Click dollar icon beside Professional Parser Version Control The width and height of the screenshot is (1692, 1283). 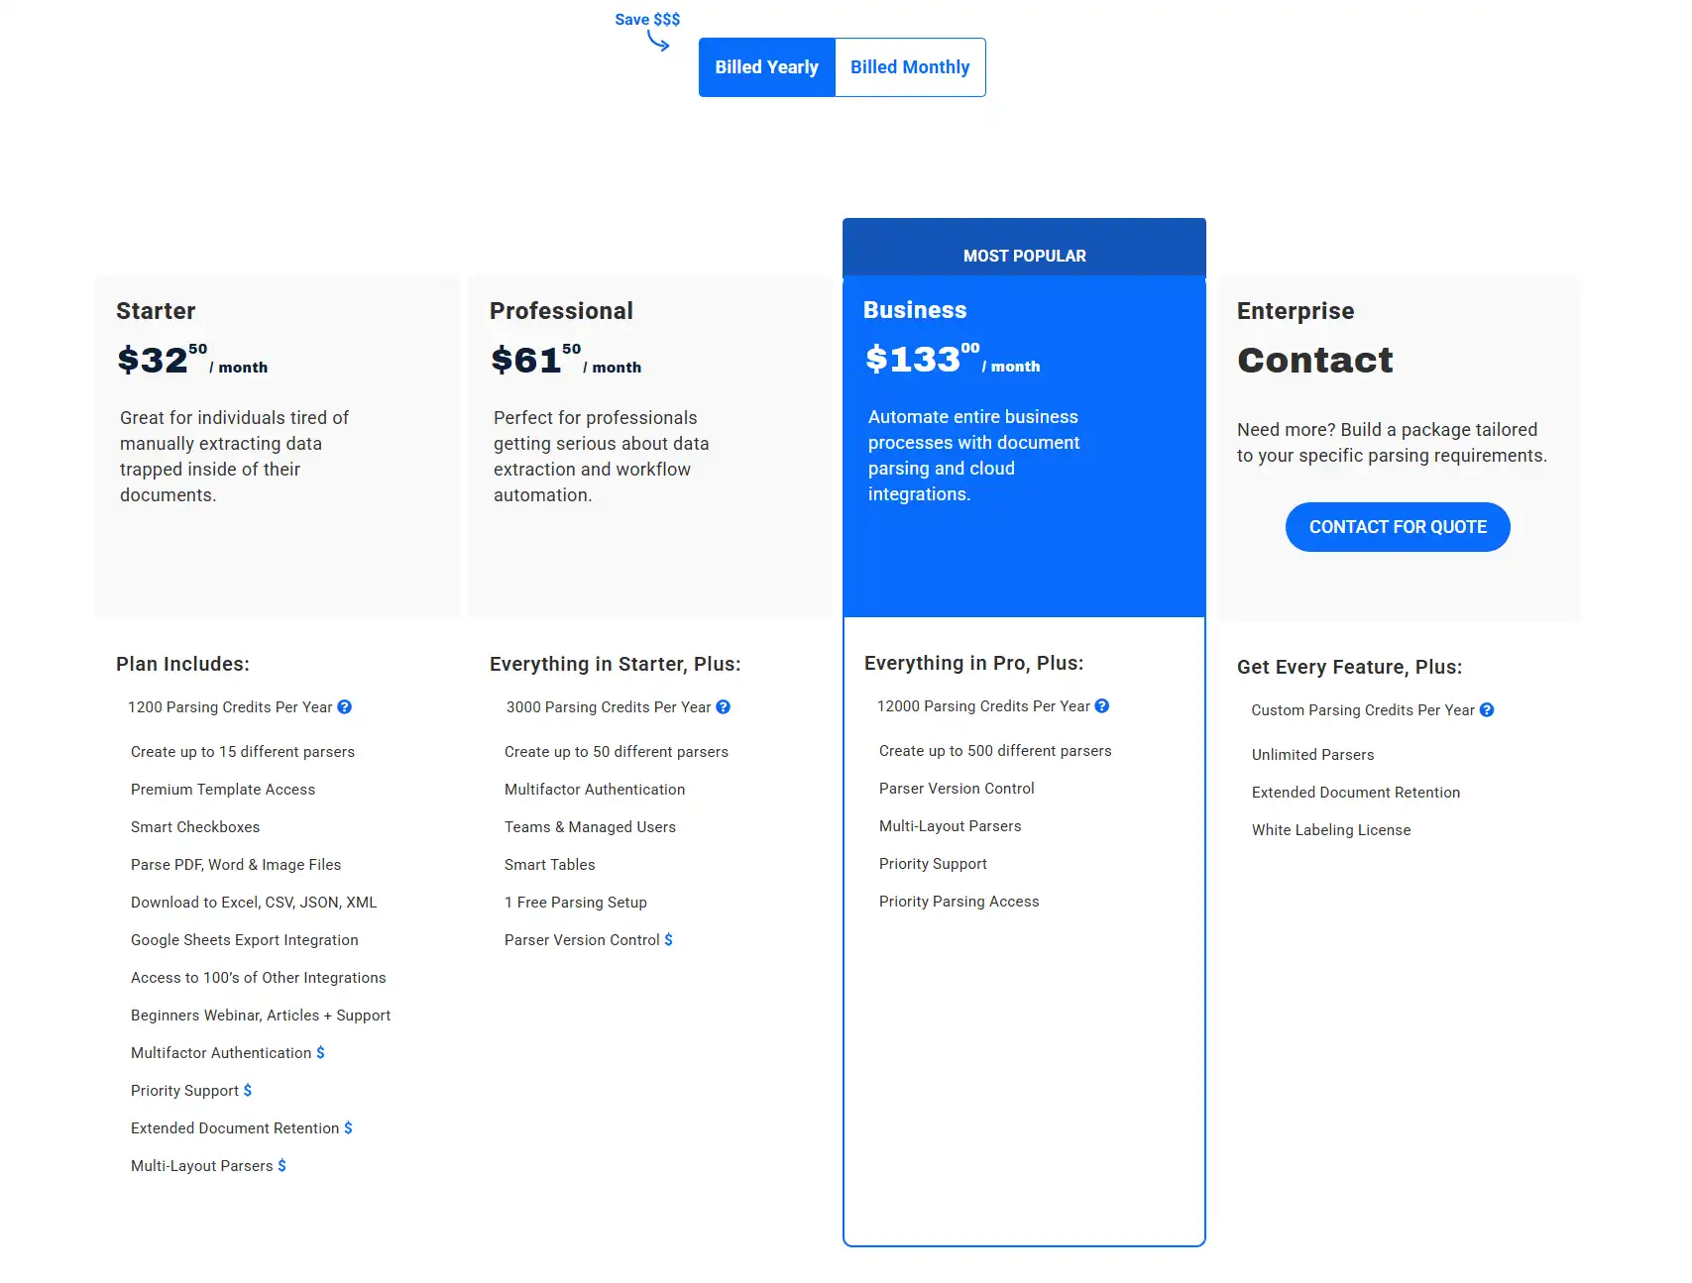[668, 940]
